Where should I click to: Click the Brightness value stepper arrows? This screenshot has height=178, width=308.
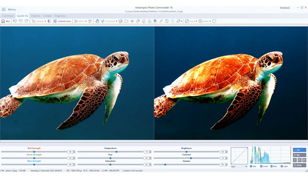pyautogui.click(x=227, y=152)
